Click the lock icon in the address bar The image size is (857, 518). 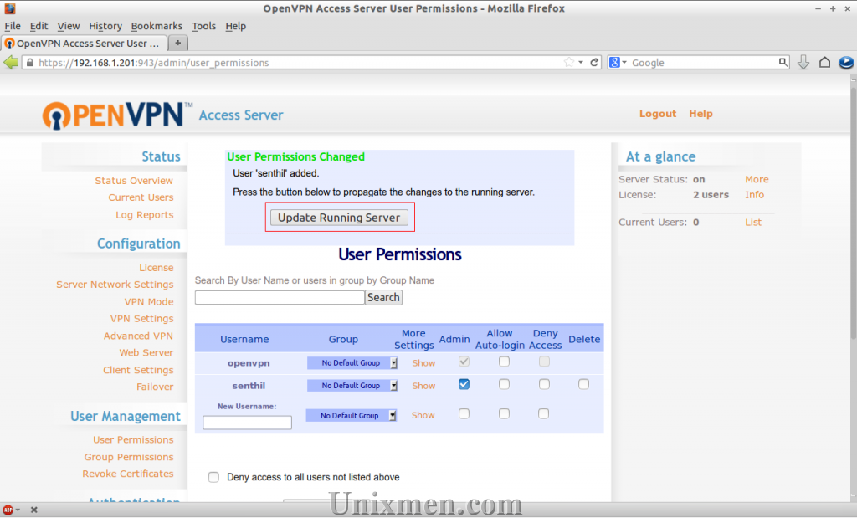30,63
